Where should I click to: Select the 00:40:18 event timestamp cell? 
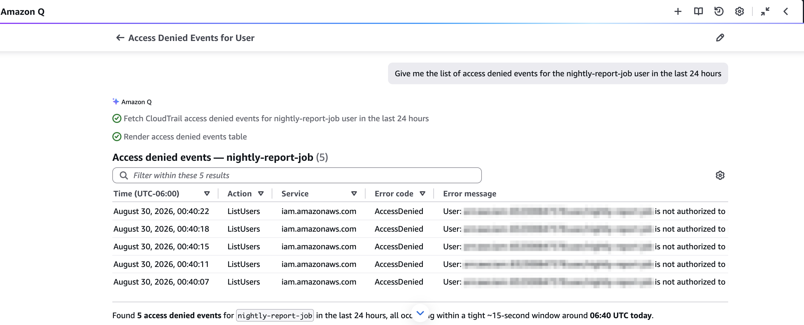[161, 229]
